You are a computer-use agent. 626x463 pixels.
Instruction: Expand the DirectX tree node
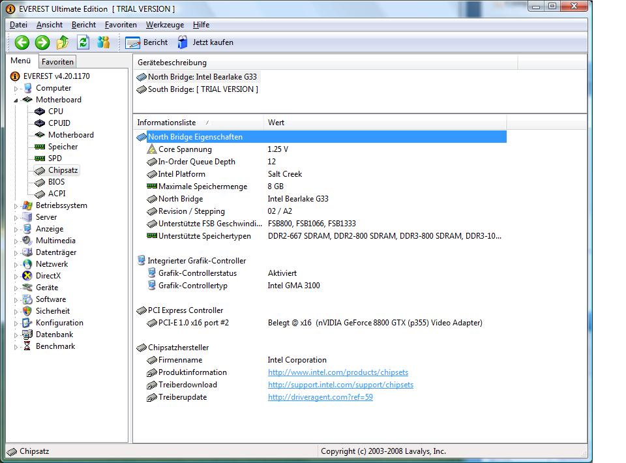point(16,276)
